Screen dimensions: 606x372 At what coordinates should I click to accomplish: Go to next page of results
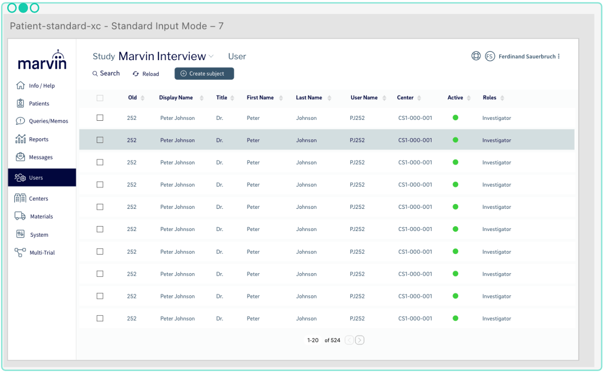tap(359, 340)
